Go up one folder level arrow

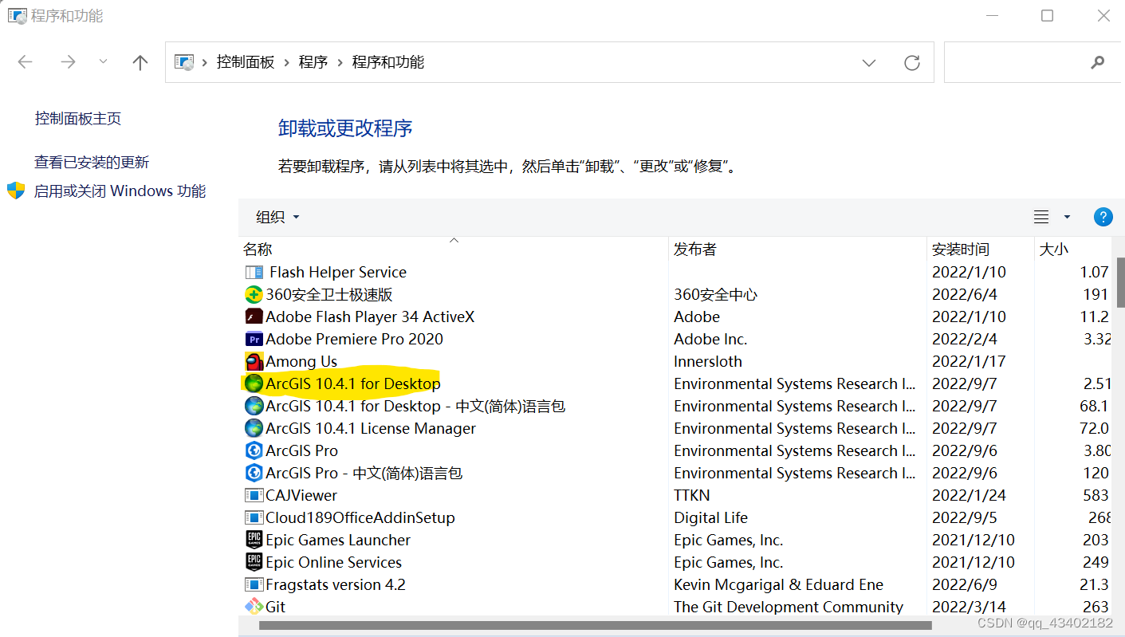pyautogui.click(x=140, y=62)
